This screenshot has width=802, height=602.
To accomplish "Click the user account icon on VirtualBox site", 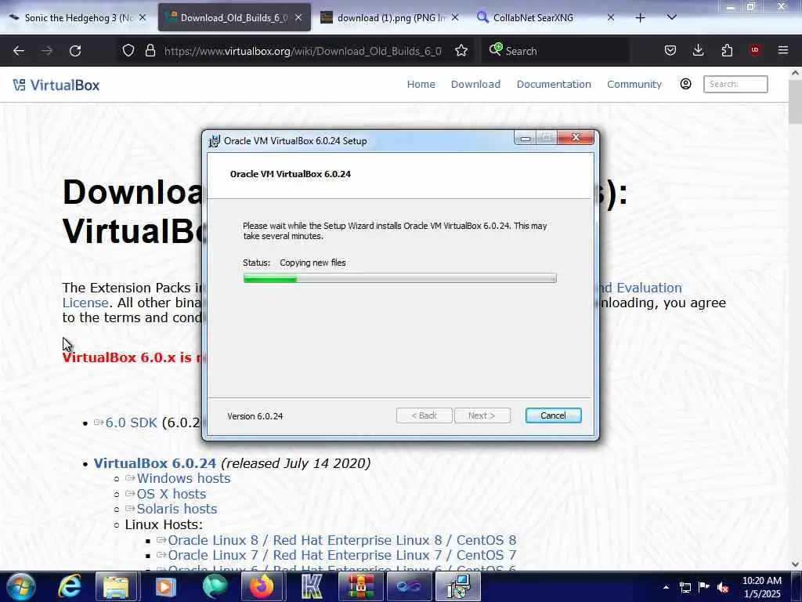I will coord(686,84).
